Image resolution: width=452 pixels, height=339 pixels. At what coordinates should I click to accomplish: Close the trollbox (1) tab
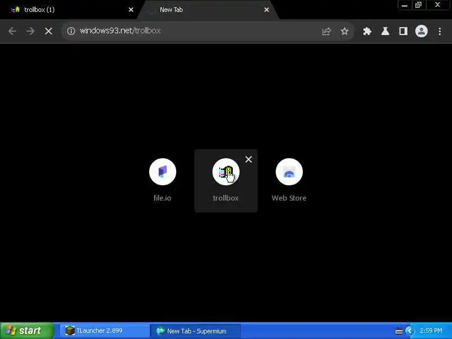pos(131,10)
